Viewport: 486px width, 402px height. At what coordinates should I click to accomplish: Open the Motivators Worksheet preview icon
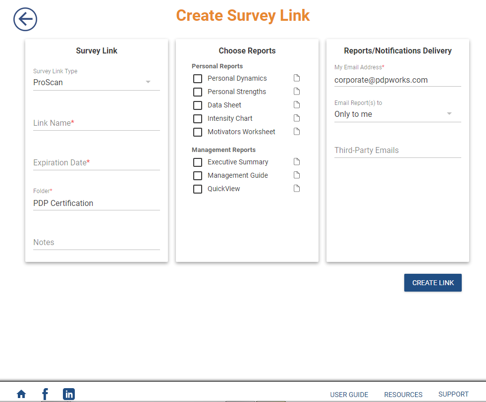pos(296,131)
